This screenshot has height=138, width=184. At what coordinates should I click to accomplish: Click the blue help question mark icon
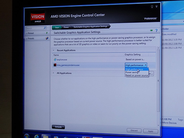pyautogui.click(x=156, y=31)
